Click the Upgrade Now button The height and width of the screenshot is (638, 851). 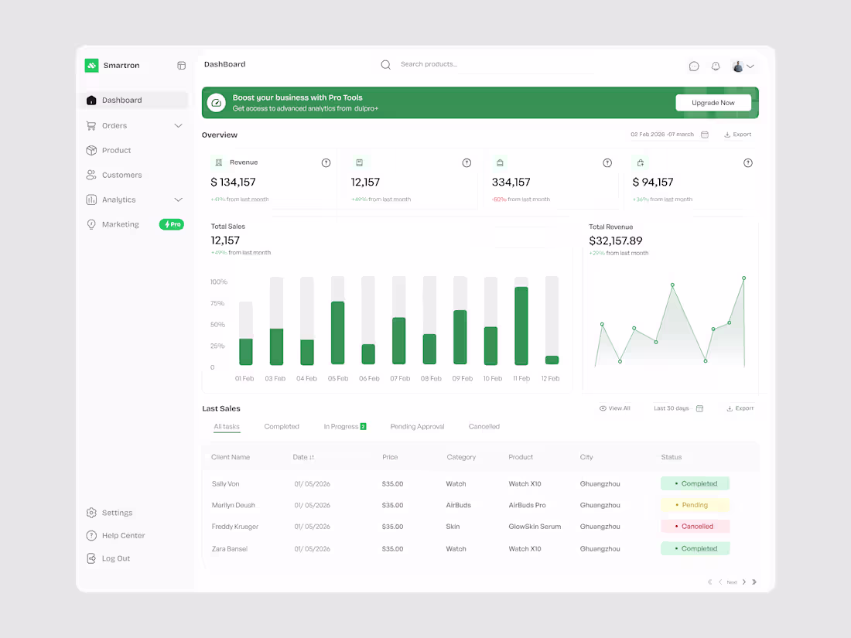pyautogui.click(x=713, y=101)
